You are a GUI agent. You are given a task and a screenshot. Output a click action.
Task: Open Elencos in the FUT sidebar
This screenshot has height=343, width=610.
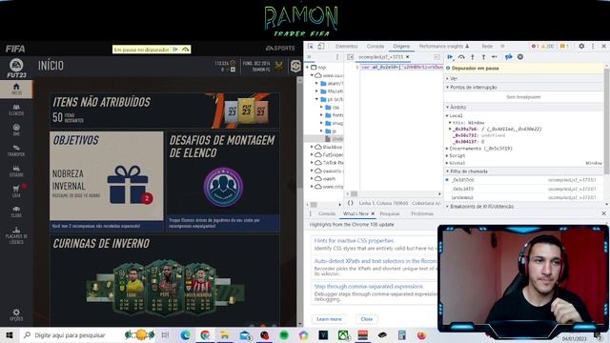pos(16,110)
